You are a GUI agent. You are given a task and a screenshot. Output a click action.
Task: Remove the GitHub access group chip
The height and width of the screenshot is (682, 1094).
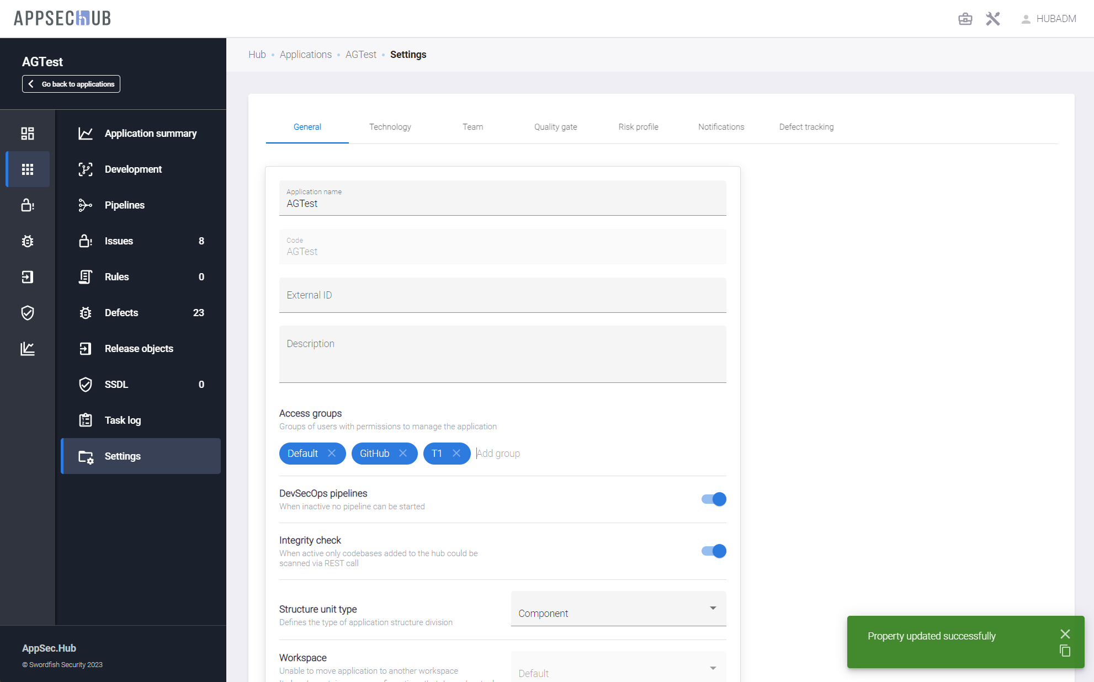pos(403,453)
